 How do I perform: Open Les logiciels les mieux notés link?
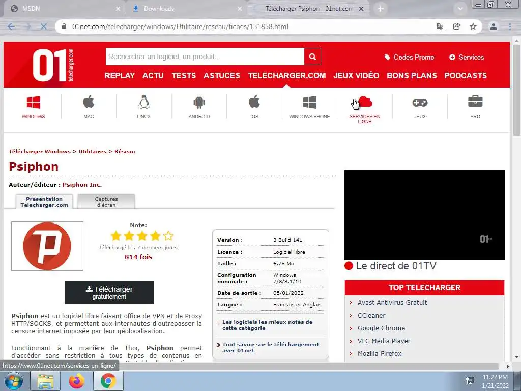pyautogui.click(x=267, y=325)
